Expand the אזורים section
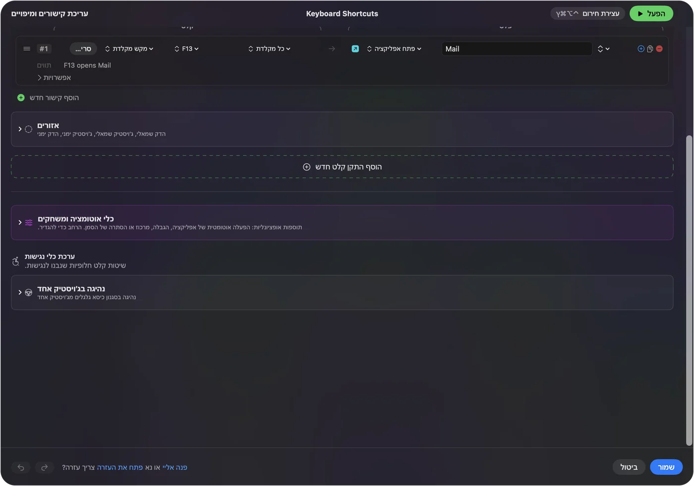The image size is (694, 486). pyautogui.click(x=20, y=129)
